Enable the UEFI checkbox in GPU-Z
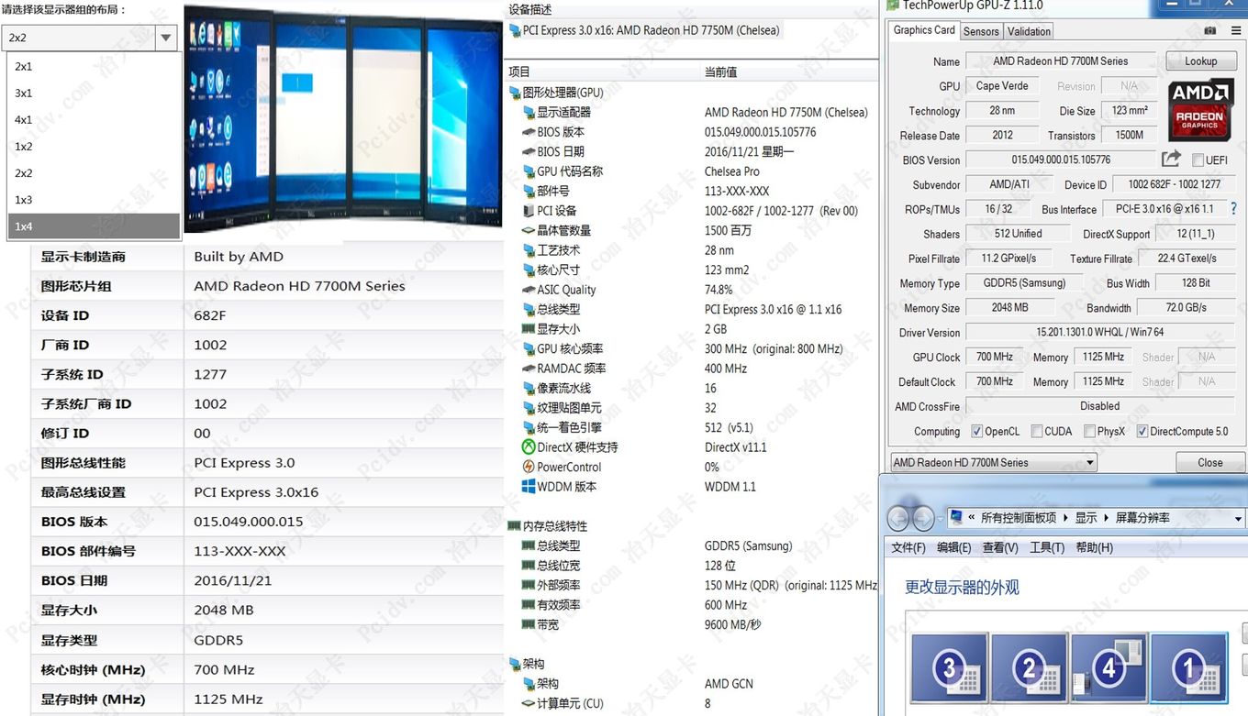1248x716 pixels. tap(1198, 160)
